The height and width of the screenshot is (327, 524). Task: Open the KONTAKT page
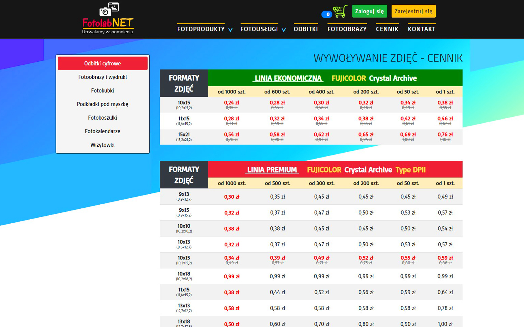pos(421,29)
